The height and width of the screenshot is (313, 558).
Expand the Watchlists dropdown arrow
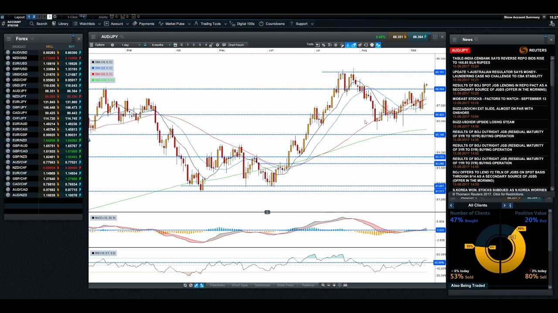pyautogui.click(x=100, y=24)
